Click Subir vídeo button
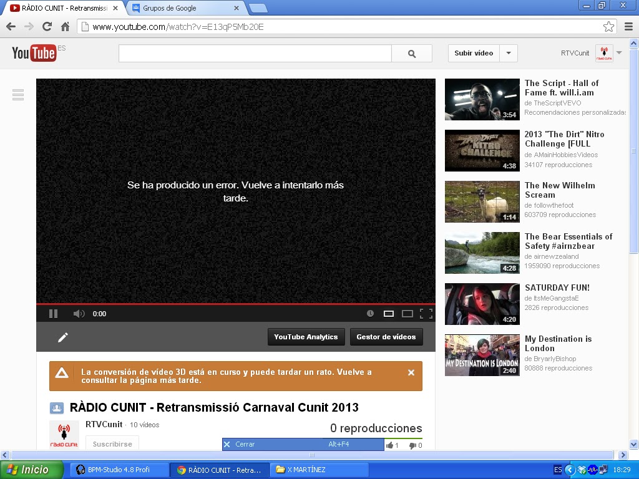Image resolution: width=639 pixels, height=479 pixels. 474,54
